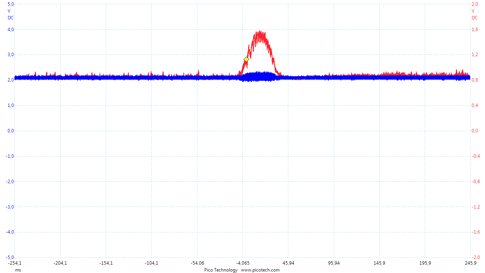Click the time axis 145,9 label

[379, 263]
